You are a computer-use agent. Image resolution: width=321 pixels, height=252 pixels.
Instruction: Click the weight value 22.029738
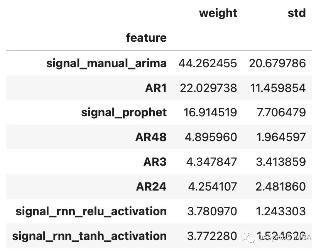pyautogui.click(x=208, y=88)
